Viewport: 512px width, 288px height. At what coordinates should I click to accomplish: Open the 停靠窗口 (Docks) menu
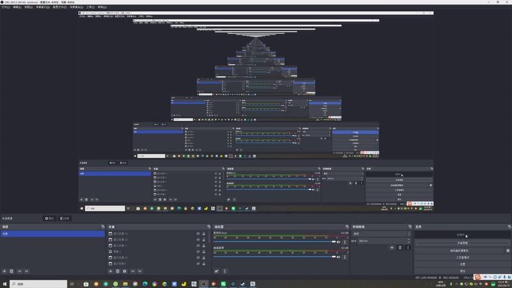tap(43, 7)
